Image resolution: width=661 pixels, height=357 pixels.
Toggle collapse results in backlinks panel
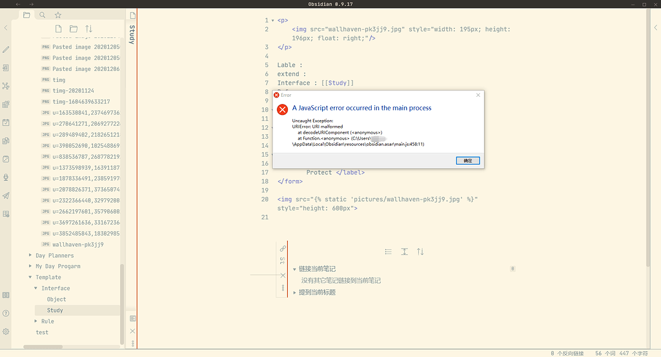click(x=388, y=252)
